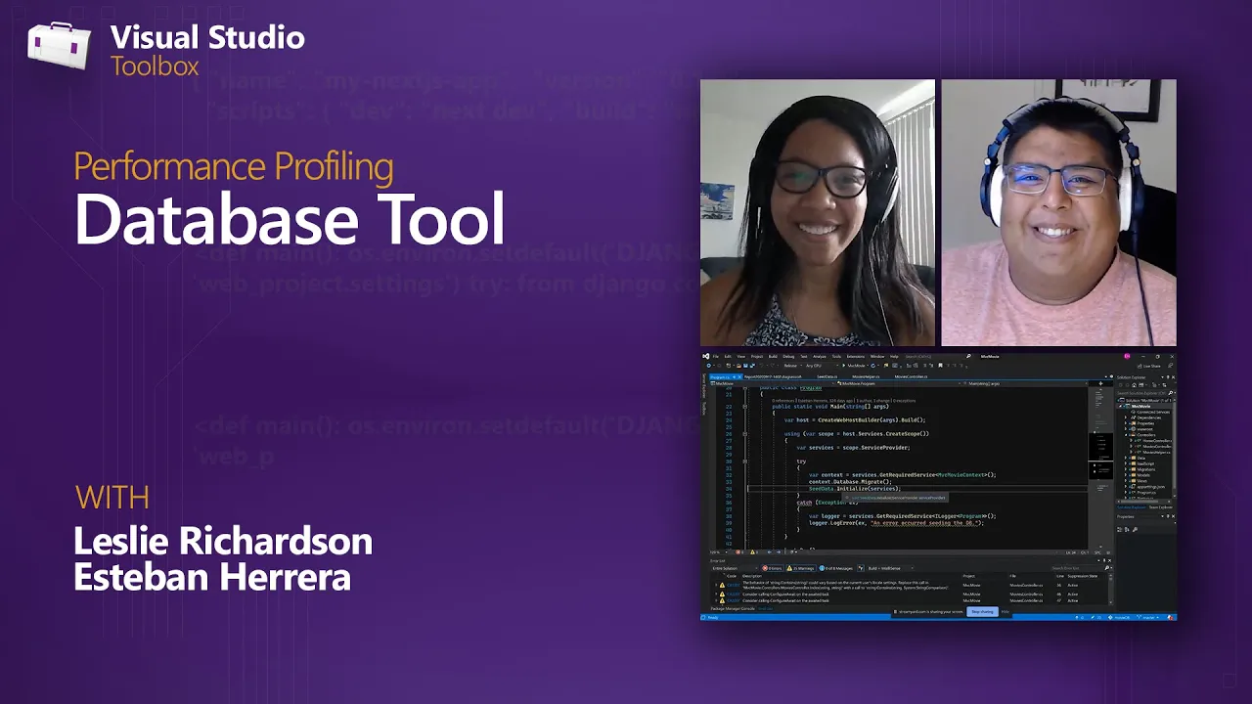This screenshot has height=704, width=1252.
Task: Click the Visual Studio logo icon in title bar
Action: click(705, 357)
